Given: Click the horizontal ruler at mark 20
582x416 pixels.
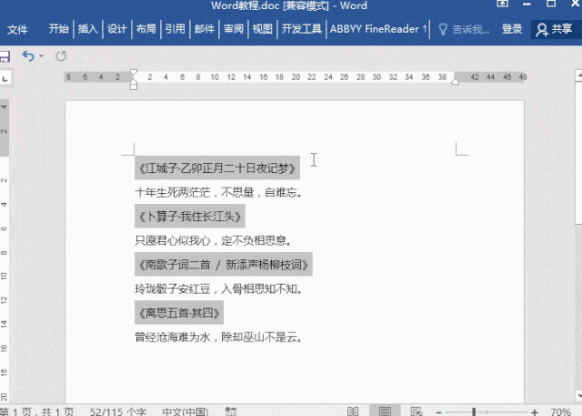Looking at the screenshot, I should coord(296,77).
